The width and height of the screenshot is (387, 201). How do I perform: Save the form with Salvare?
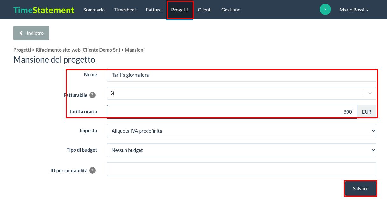[361, 189]
